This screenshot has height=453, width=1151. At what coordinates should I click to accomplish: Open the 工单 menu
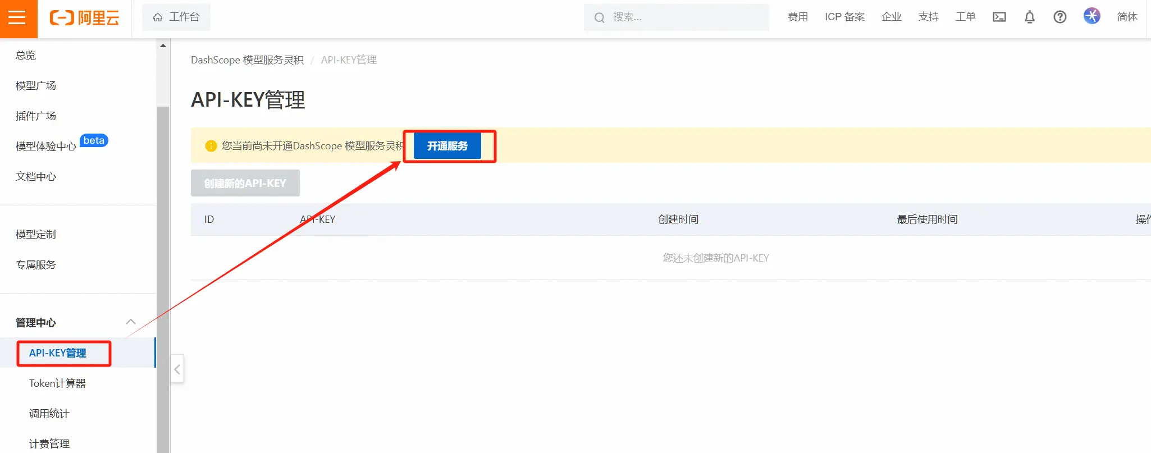tap(966, 17)
